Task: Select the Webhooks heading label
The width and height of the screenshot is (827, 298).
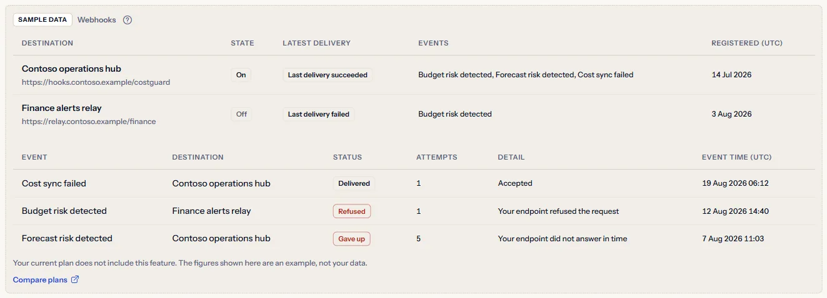Action: coord(97,20)
